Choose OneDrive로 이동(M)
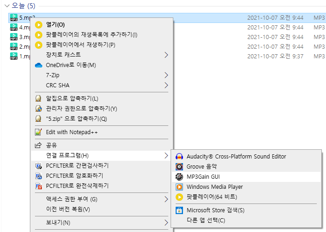326x232 pixels. tap(102, 65)
